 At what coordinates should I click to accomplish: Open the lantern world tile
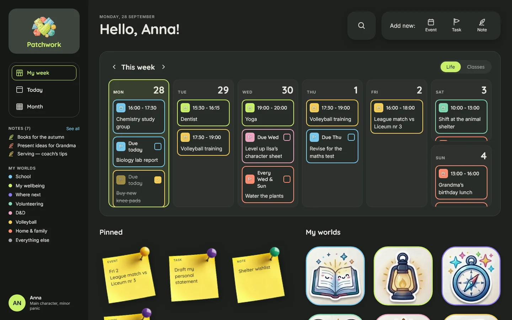403,276
